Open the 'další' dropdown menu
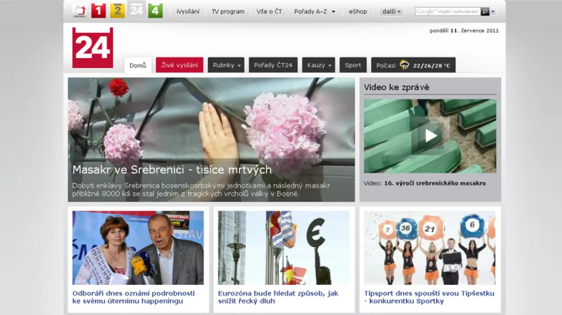This screenshot has width=562, height=315. pyautogui.click(x=392, y=12)
